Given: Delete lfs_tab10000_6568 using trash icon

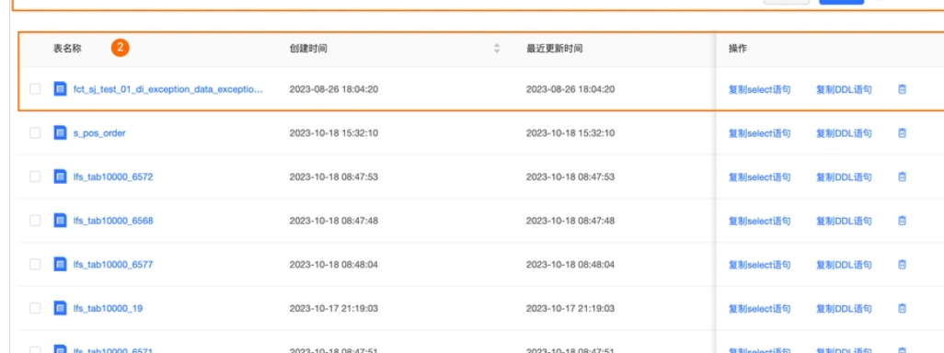Looking at the screenshot, I should [902, 221].
